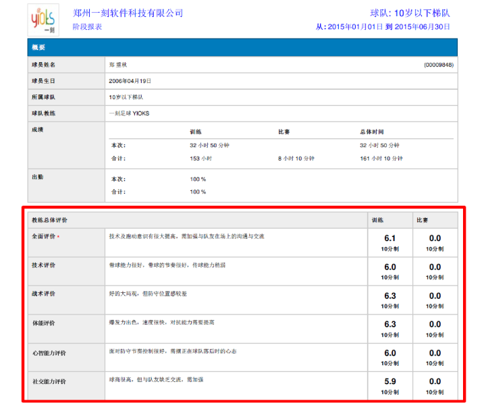This screenshot has height=407, width=486.
Task: Click the 161 小时 10 分钟 total time value
Action: (381, 159)
